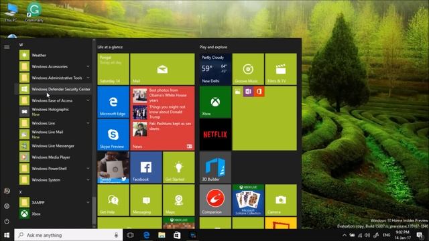The width and height of the screenshot is (429, 241).
Task: Open Microsoft Solitaire Collection tile
Action: [x=248, y=200]
